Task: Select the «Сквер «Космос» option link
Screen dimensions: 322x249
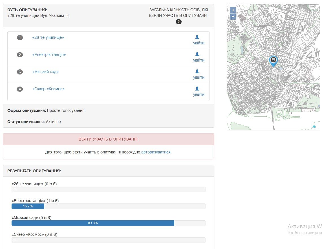Action: [48, 89]
